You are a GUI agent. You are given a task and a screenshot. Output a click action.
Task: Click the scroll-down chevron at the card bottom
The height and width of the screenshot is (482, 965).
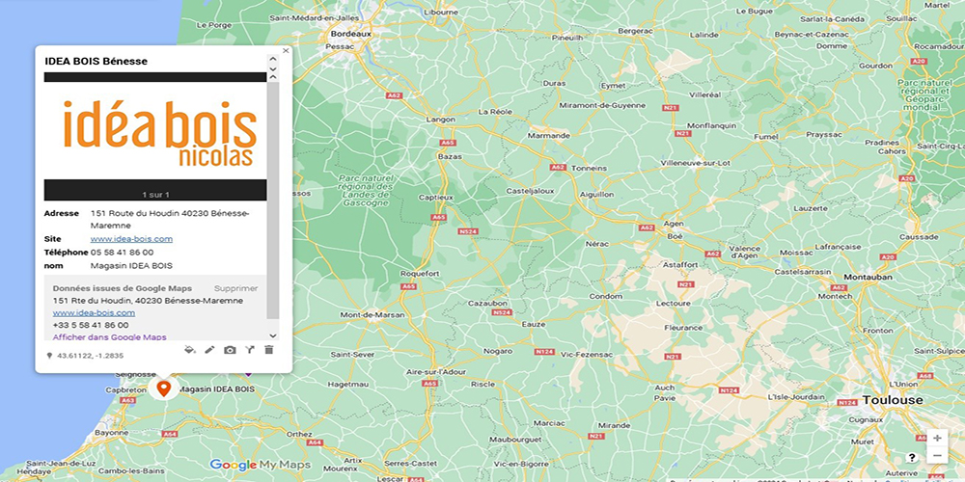273,335
